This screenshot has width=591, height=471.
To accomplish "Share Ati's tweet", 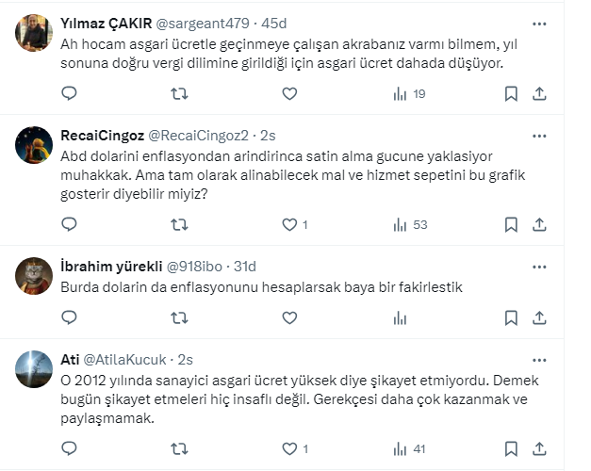I will 540,449.
